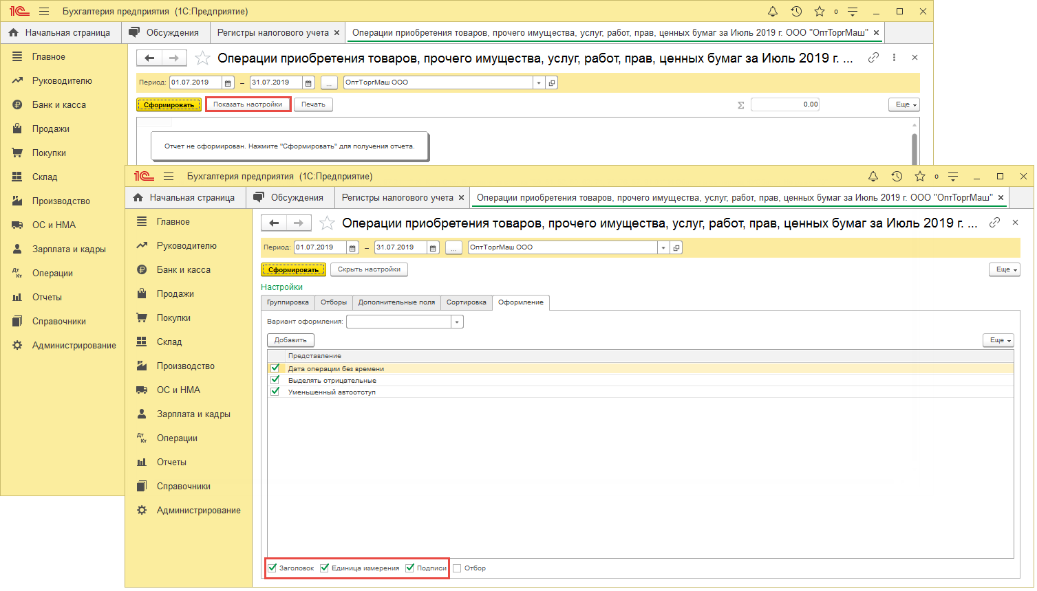
Task: Open Зарплата и кадры in front window
Action: (193, 414)
